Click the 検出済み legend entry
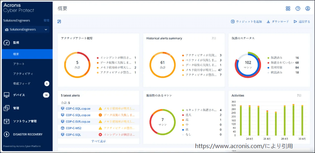315x153 pixels. pyautogui.click(x=283, y=72)
